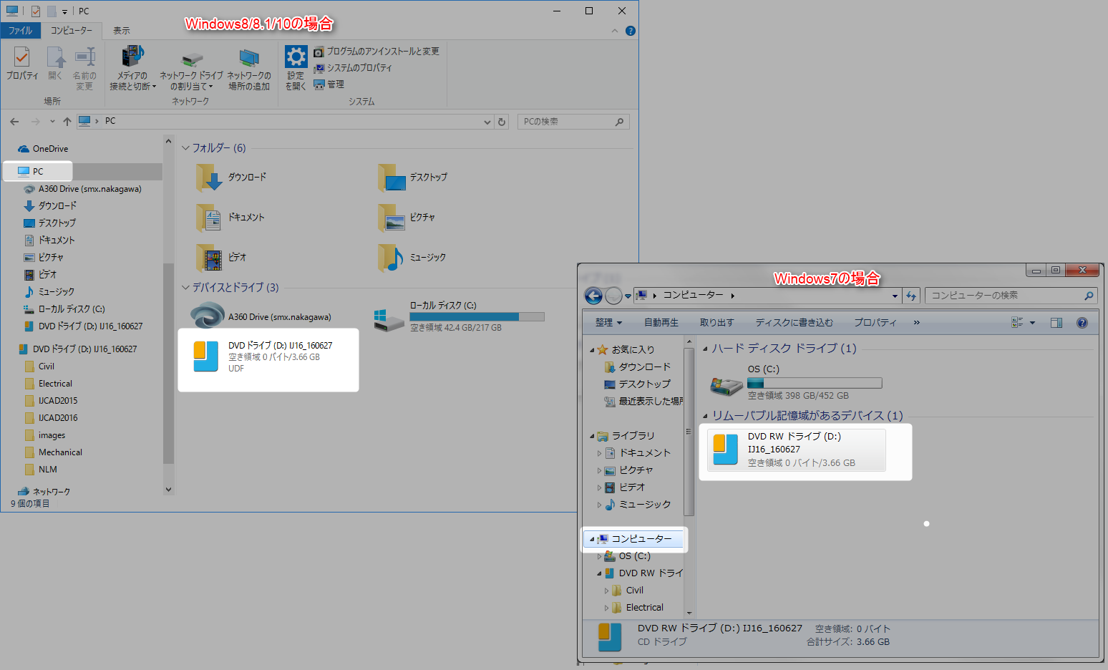Select the デスクトップ folder icon in content area
This screenshot has width=1108, height=670.
(x=392, y=178)
